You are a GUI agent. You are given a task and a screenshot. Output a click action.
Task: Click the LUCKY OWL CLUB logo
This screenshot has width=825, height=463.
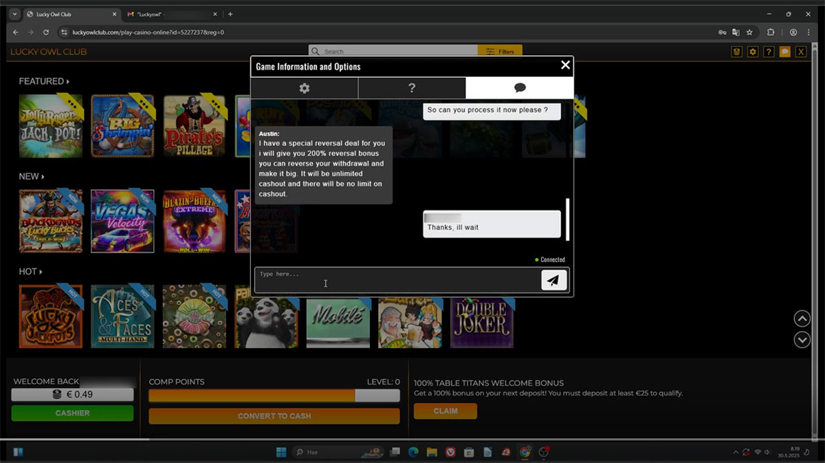(x=49, y=52)
